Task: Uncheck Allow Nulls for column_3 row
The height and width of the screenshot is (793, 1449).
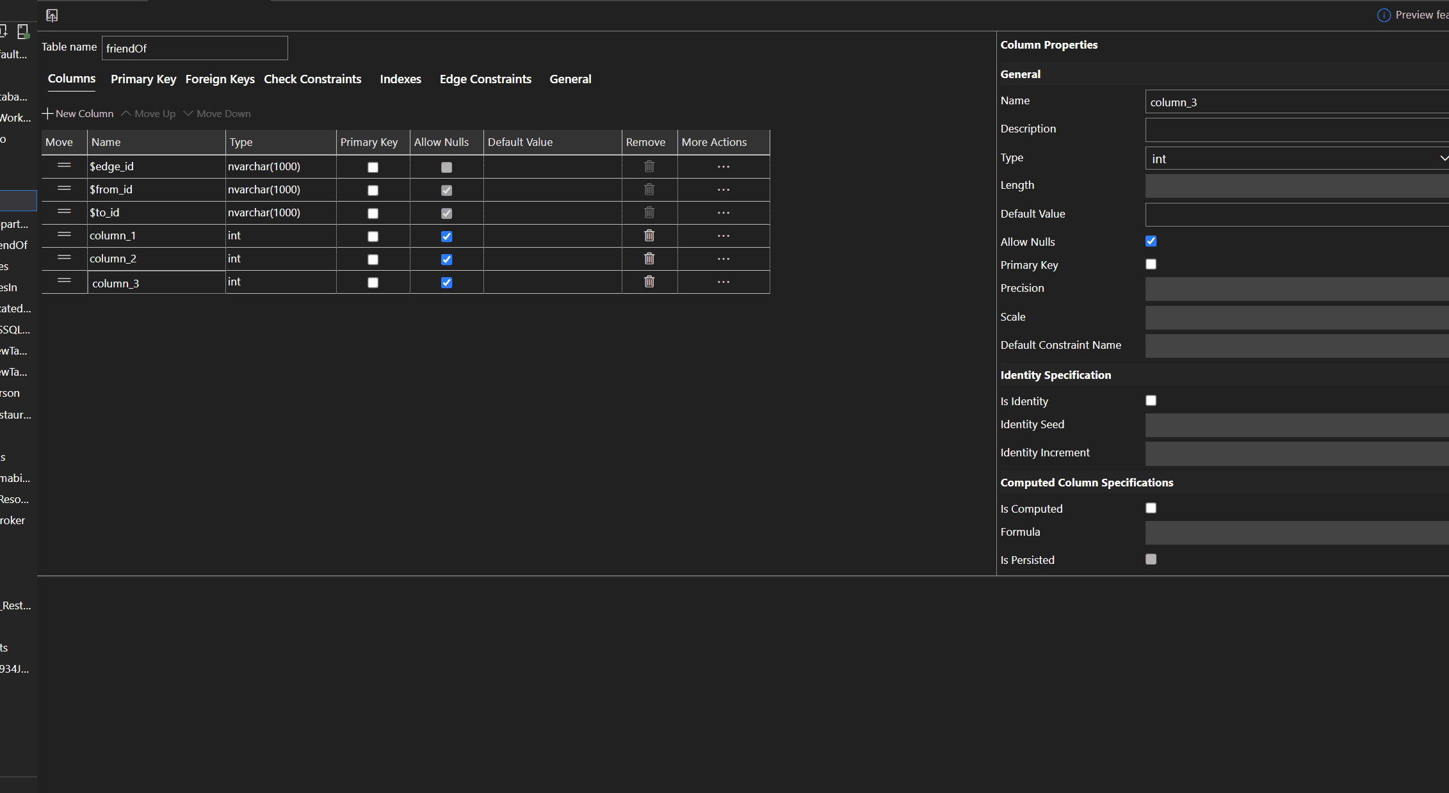Action: [447, 283]
